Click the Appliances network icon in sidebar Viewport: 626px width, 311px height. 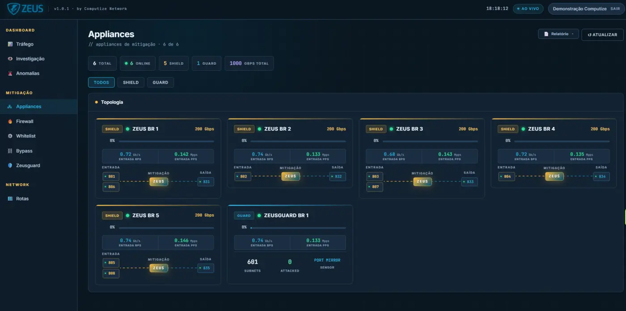(x=10, y=107)
